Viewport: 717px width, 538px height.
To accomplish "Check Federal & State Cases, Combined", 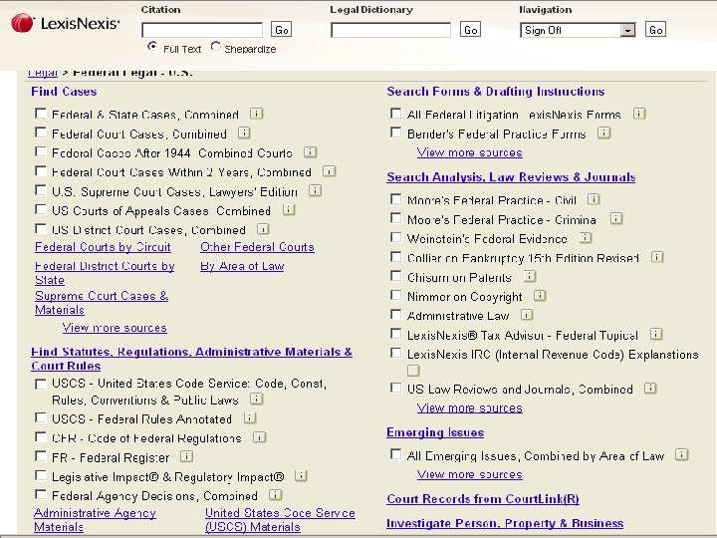I will click(x=41, y=114).
